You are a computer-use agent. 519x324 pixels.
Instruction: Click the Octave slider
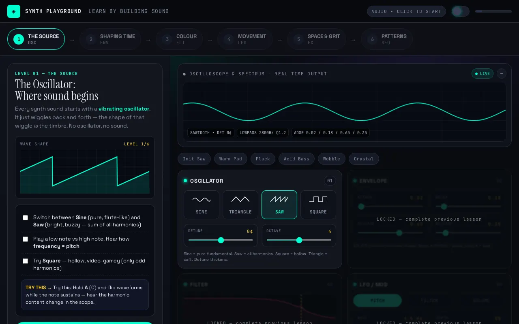click(x=299, y=240)
